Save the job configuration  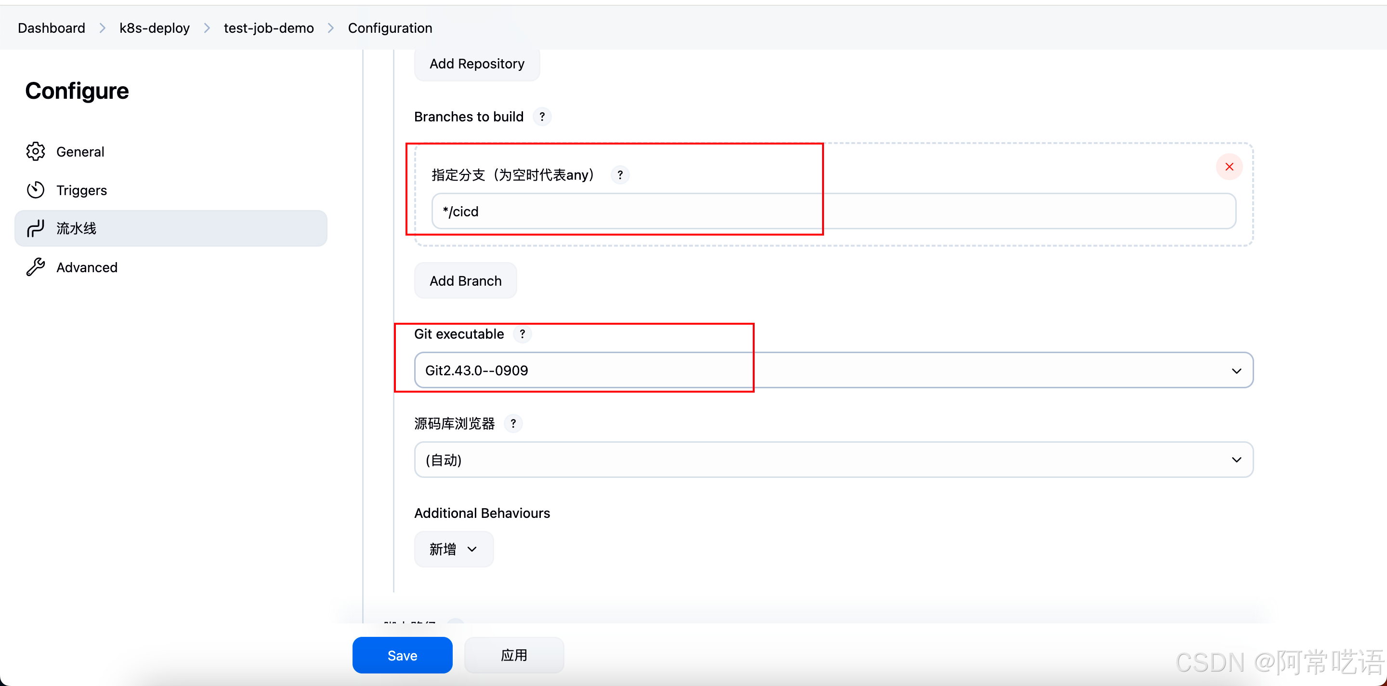[402, 655]
